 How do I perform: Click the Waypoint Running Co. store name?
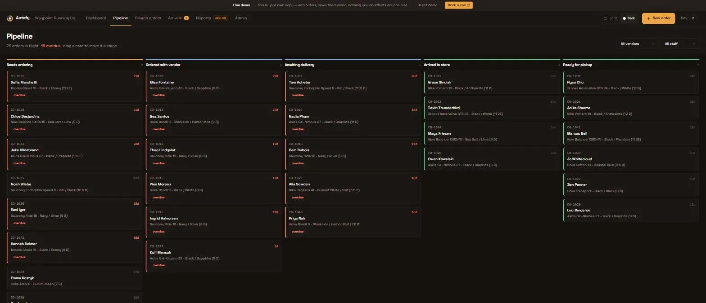pyautogui.click(x=55, y=18)
